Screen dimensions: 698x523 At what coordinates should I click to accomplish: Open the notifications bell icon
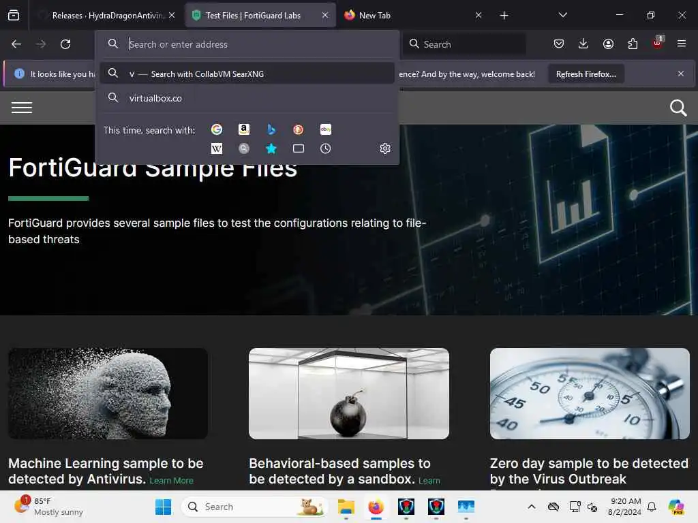click(652, 507)
